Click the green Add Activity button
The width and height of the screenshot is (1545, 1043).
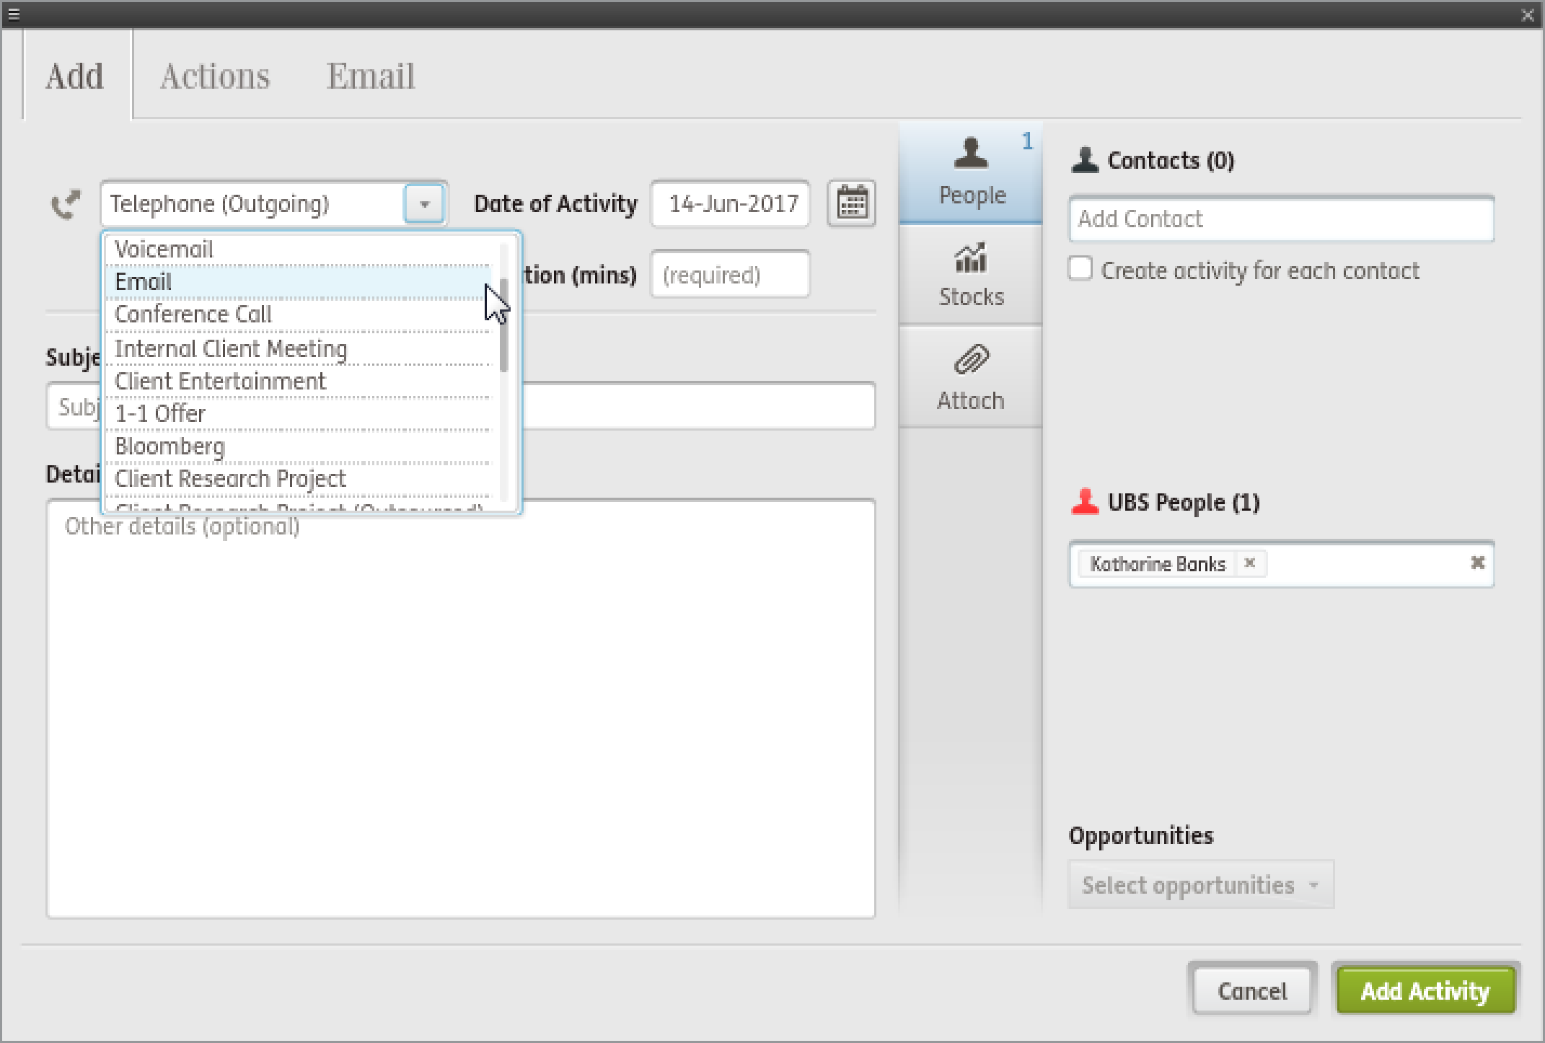coord(1425,990)
